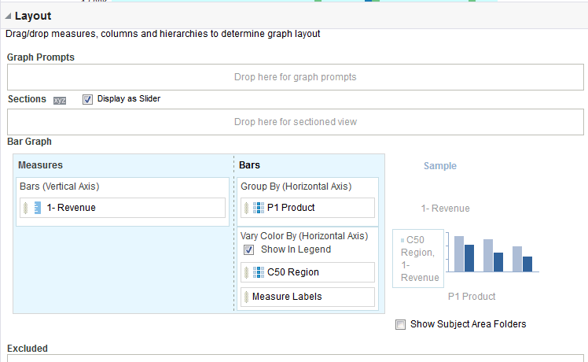Screen dimensions: 588x362
Task: Click drag handle beside Measure Labels
Action: (247, 297)
